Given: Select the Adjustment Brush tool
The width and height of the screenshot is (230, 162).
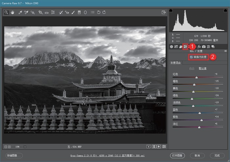Looking at the screenshot, I should click(73, 12).
